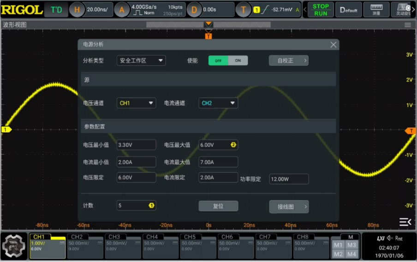This screenshot has width=417, height=262.
Task: Select the CH1 channel label
Action: 39,237
